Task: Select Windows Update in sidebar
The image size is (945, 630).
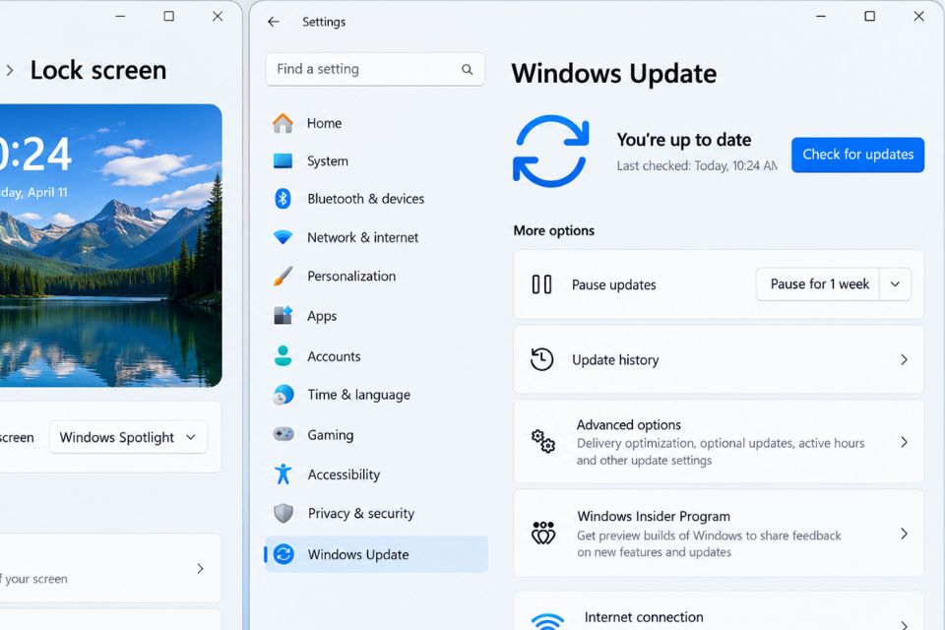Action: [376, 554]
